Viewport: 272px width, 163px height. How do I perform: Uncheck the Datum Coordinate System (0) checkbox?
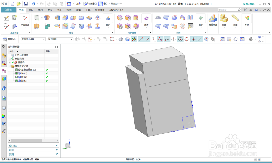[x=16, y=70]
